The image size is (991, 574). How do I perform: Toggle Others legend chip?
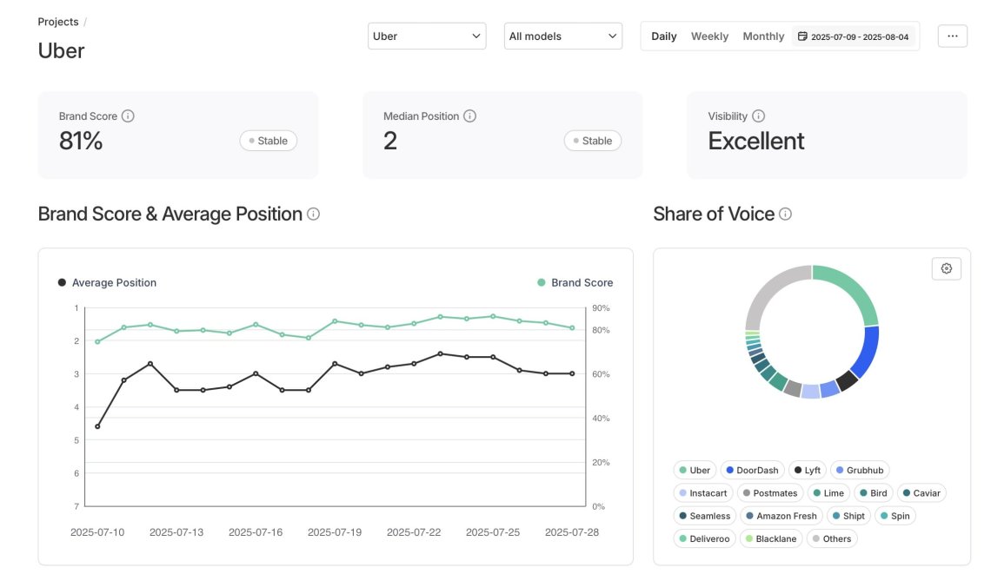tap(832, 538)
